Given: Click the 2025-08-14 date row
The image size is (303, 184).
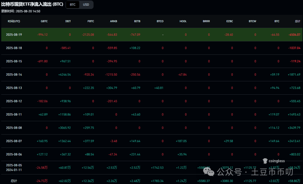Looking at the screenshot, I should tap(14, 74).
